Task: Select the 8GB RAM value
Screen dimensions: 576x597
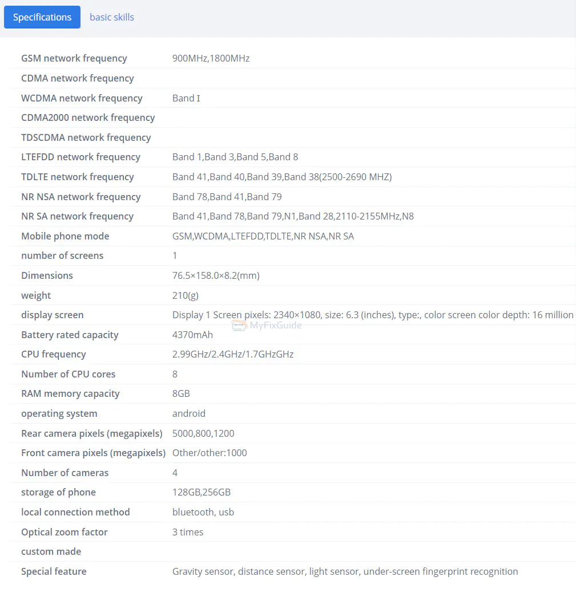Action: click(181, 393)
